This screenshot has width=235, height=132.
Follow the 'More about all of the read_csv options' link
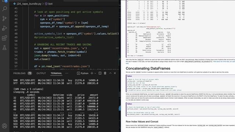[224, 62]
